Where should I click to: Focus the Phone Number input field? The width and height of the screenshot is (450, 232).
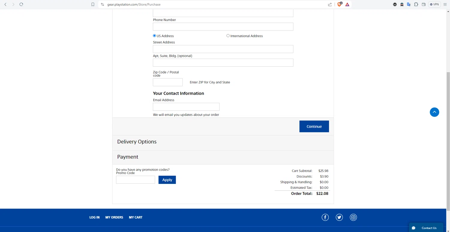[223, 27]
